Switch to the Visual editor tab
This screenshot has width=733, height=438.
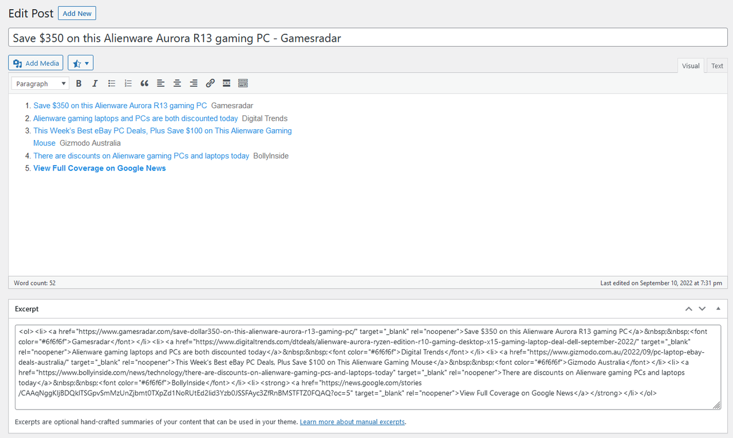click(691, 66)
